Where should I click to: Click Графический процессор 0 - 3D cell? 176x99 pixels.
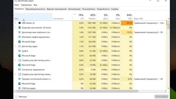point(148,32)
